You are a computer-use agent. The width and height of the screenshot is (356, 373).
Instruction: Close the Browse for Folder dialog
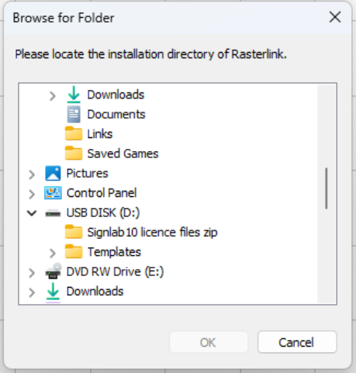pyautogui.click(x=335, y=17)
